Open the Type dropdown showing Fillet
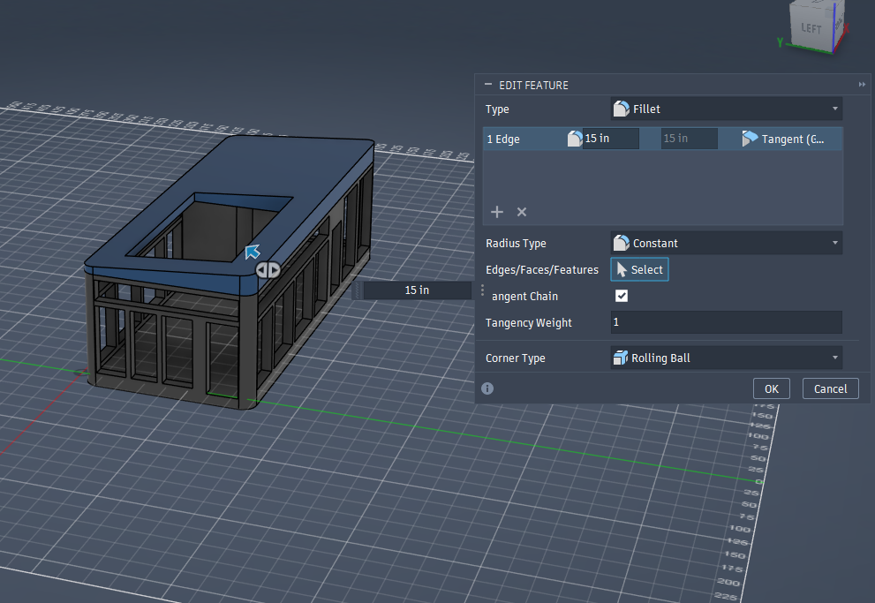 coord(726,109)
